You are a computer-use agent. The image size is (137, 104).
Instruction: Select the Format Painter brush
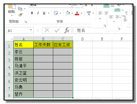(x=20, y=15)
